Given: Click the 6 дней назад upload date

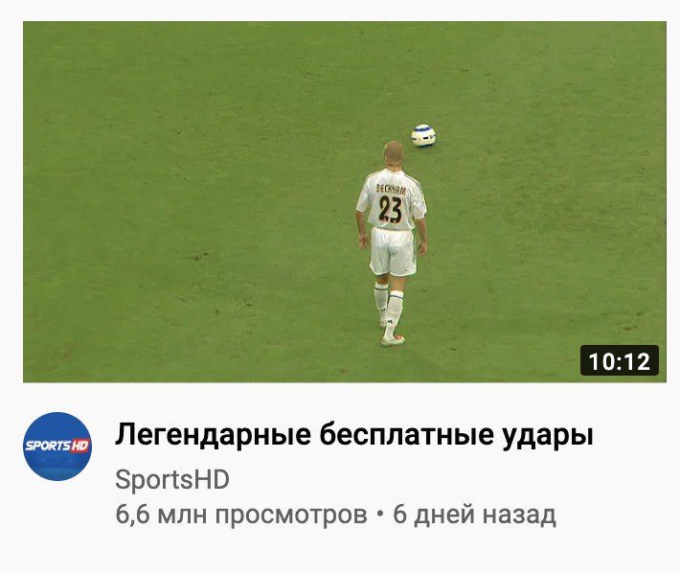Looking at the screenshot, I should pos(474,515).
